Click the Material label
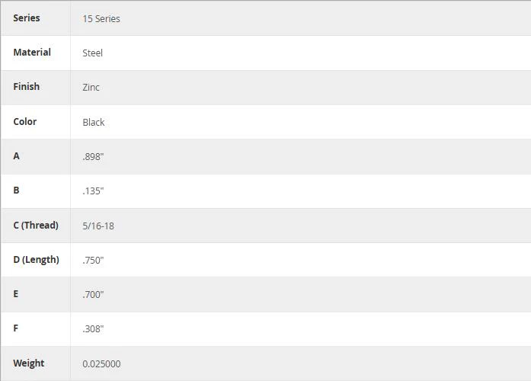This screenshot has height=381, width=531. coord(32,52)
